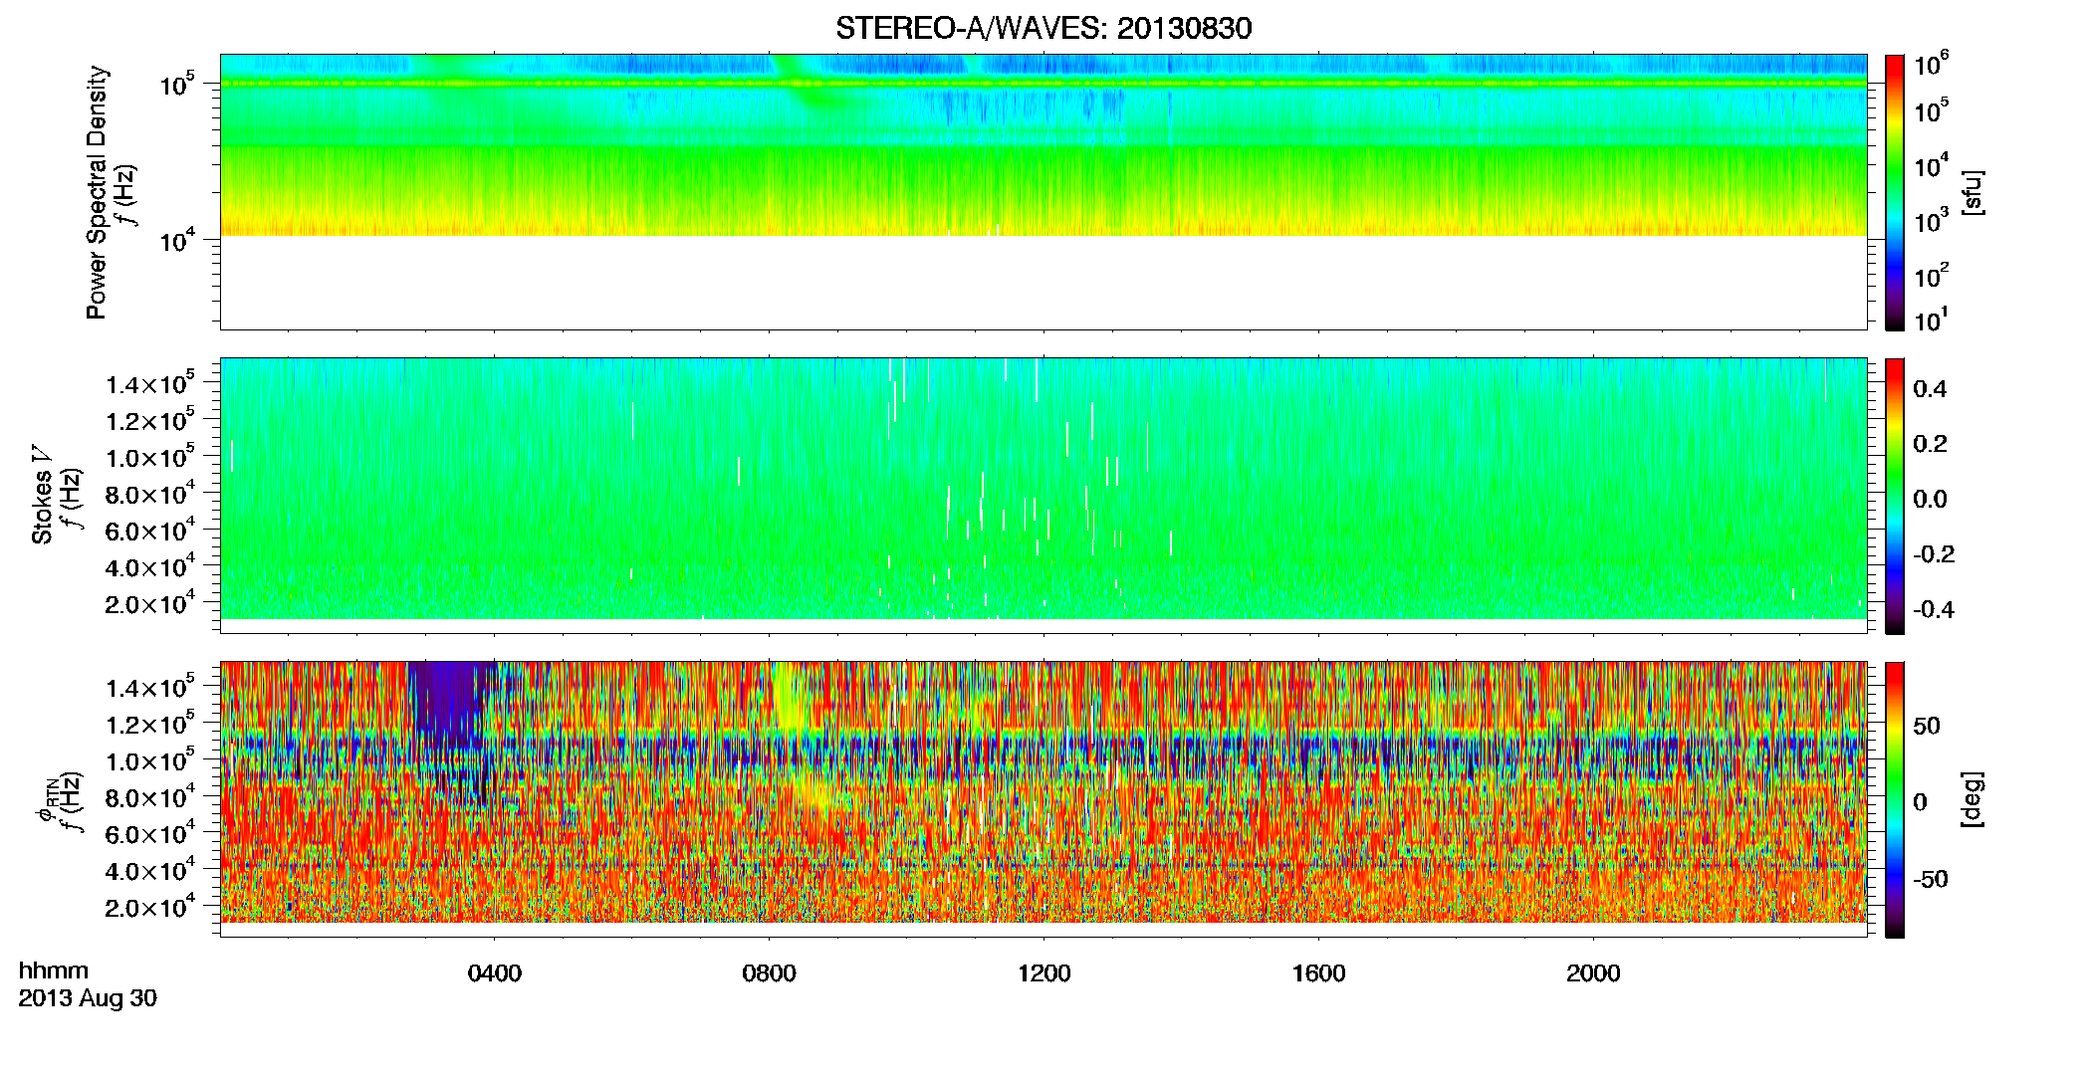Click the Power Spectral Density axis label

97,192
